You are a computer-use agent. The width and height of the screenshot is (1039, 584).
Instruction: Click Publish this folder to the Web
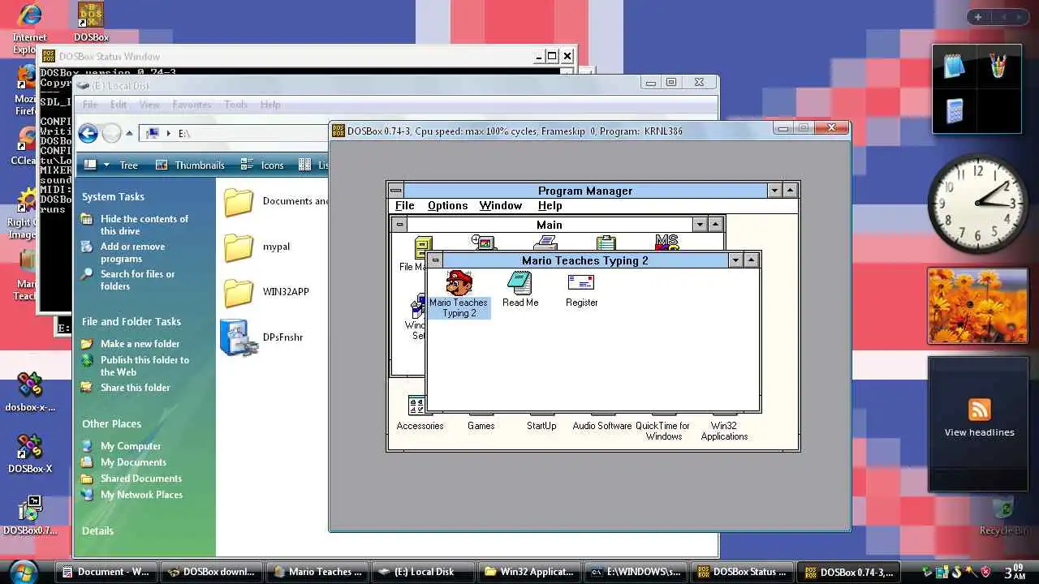(144, 366)
